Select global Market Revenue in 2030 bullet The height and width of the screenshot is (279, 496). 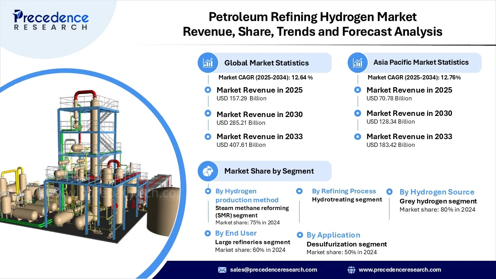[208, 113]
